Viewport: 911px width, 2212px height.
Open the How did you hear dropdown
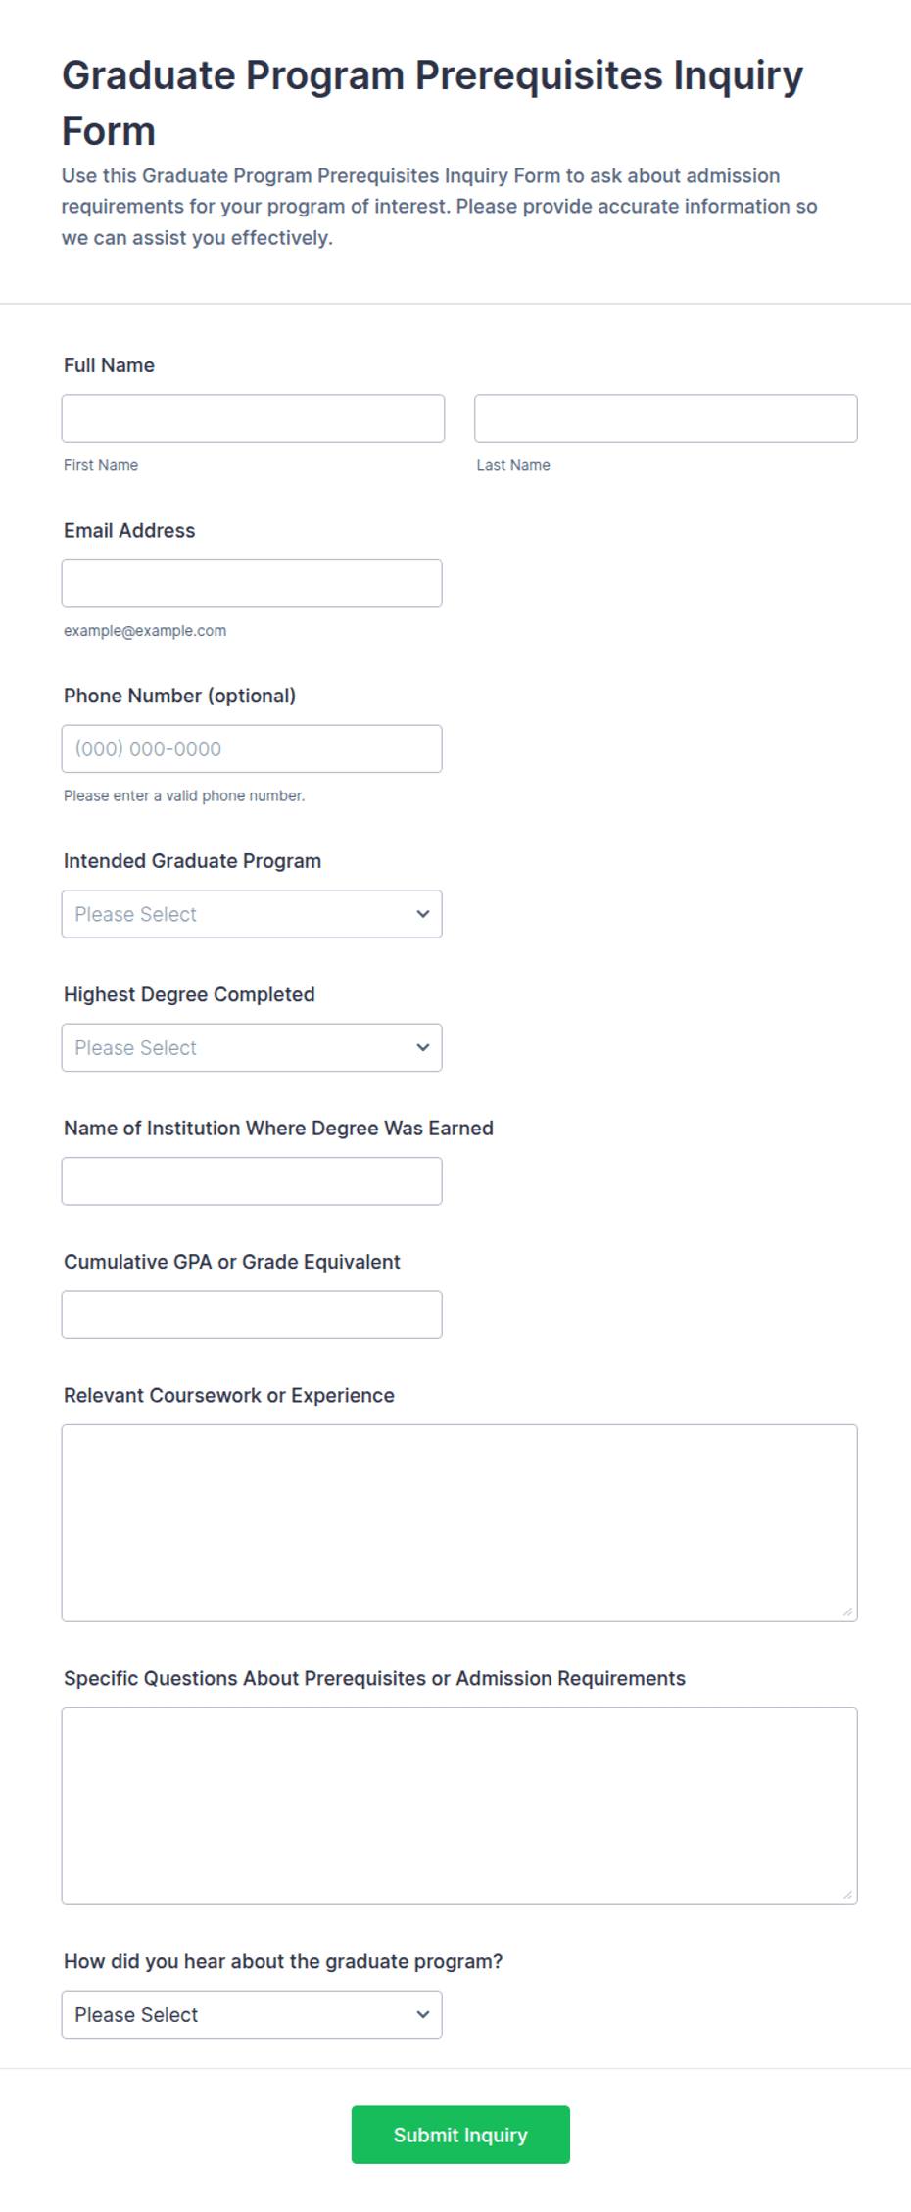click(252, 2014)
